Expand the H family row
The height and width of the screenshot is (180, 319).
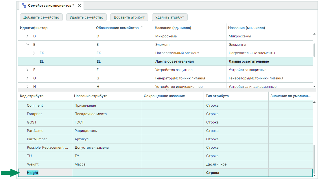click(x=27, y=86)
